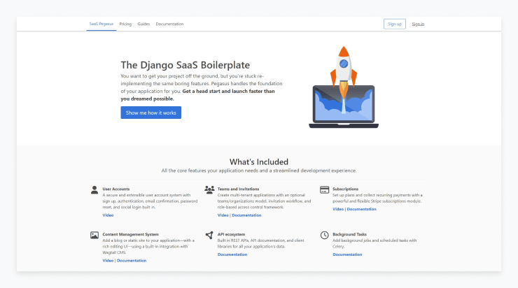
Task: Click the Background Tasks clock icon
Action: 324,235
